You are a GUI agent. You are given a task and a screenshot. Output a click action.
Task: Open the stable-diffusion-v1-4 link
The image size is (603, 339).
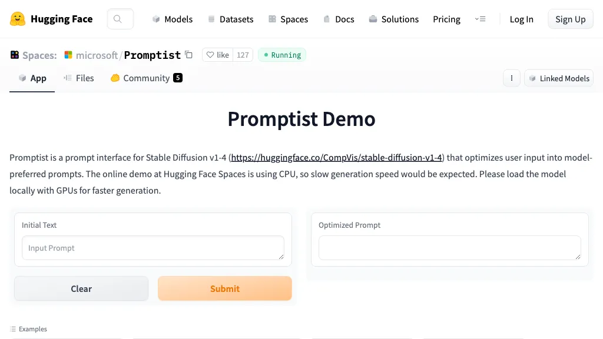click(336, 157)
